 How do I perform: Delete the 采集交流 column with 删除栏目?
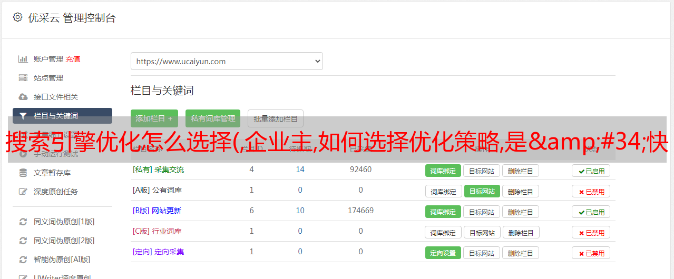click(x=520, y=171)
